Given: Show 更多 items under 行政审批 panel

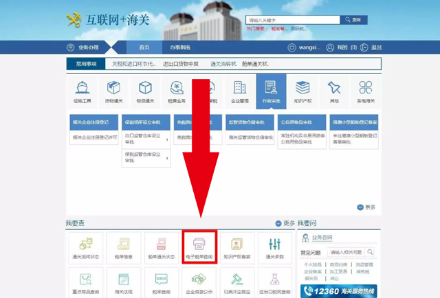Looking at the screenshot, I should coord(366,207).
